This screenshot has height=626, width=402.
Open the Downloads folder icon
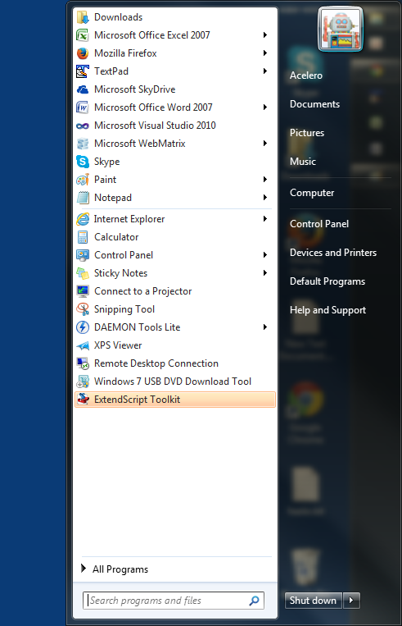click(x=83, y=17)
